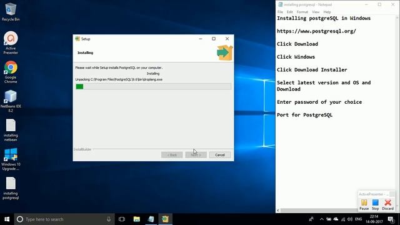This screenshot has height=225, width=400.
Task: Minimize the Setup window
Action: 201,39
